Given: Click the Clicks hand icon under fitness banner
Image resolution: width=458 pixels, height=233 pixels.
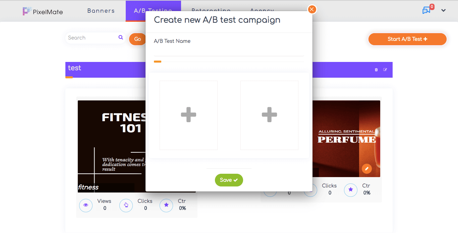Looking at the screenshot, I should [126, 205].
